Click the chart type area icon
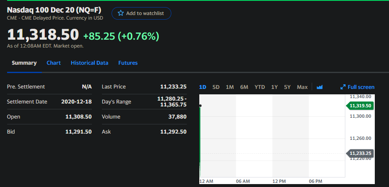The width and height of the screenshot is (389, 187). pyautogui.click(x=320, y=87)
